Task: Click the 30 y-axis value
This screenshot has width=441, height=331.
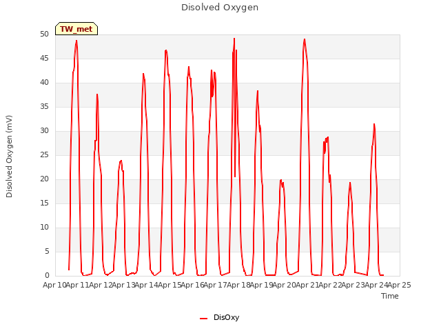Action: [x=44, y=131]
